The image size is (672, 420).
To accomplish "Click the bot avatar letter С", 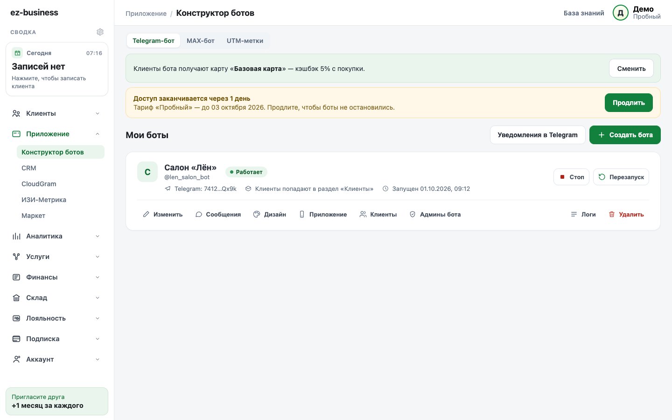I will pyautogui.click(x=147, y=172).
